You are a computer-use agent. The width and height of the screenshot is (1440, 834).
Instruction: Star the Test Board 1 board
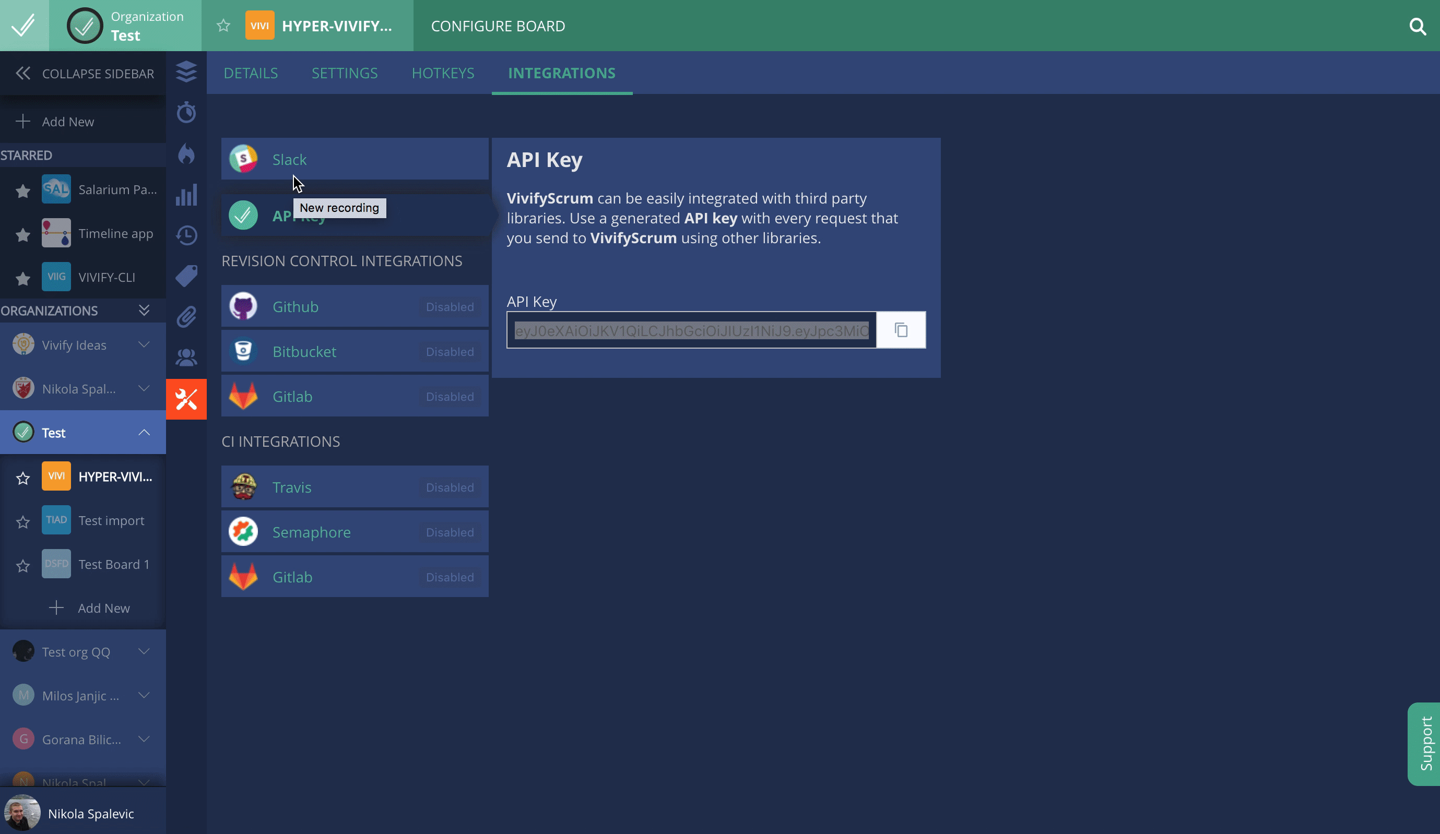tap(23, 566)
